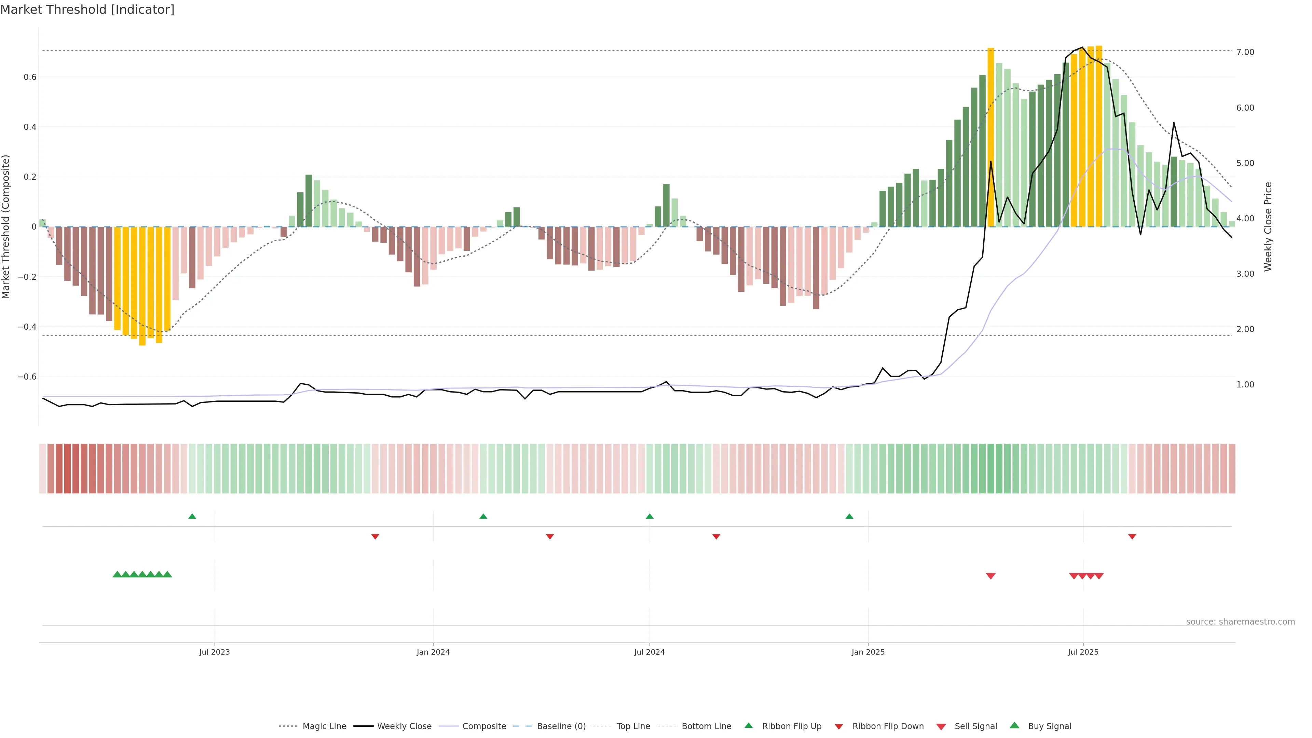This screenshot has width=1312, height=738.
Task: Click the source: sharemaestro.com text
Action: (x=1240, y=621)
